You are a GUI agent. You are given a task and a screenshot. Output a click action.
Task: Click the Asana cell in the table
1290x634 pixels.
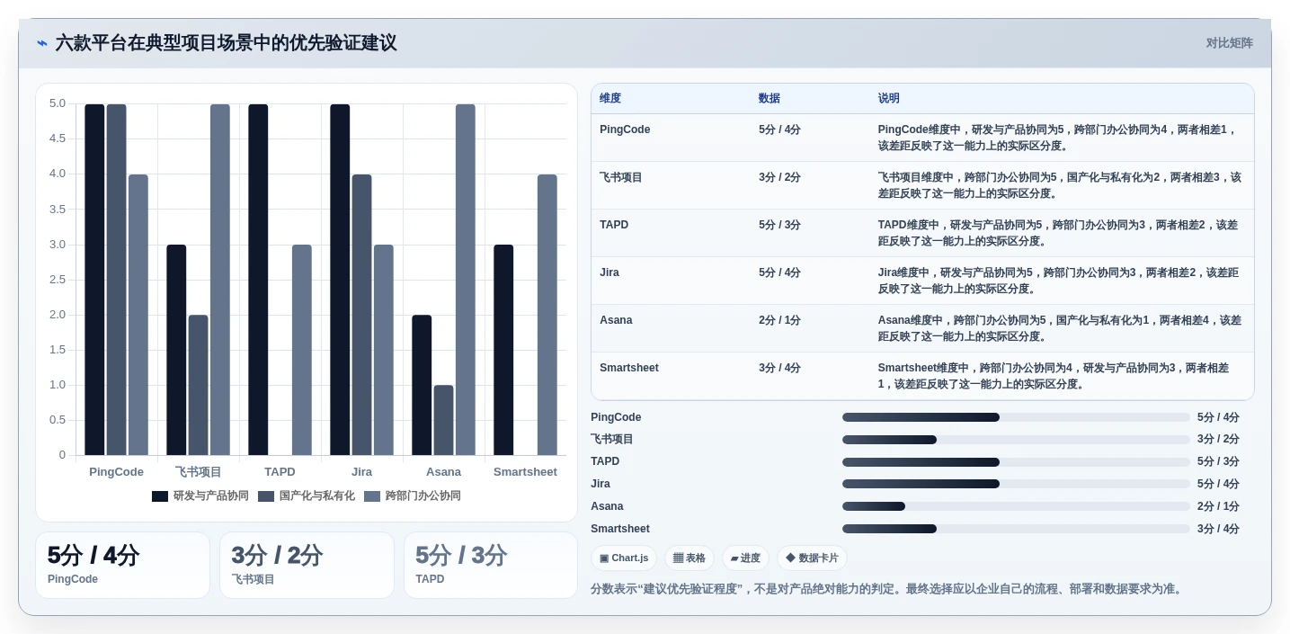(x=616, y=320)
